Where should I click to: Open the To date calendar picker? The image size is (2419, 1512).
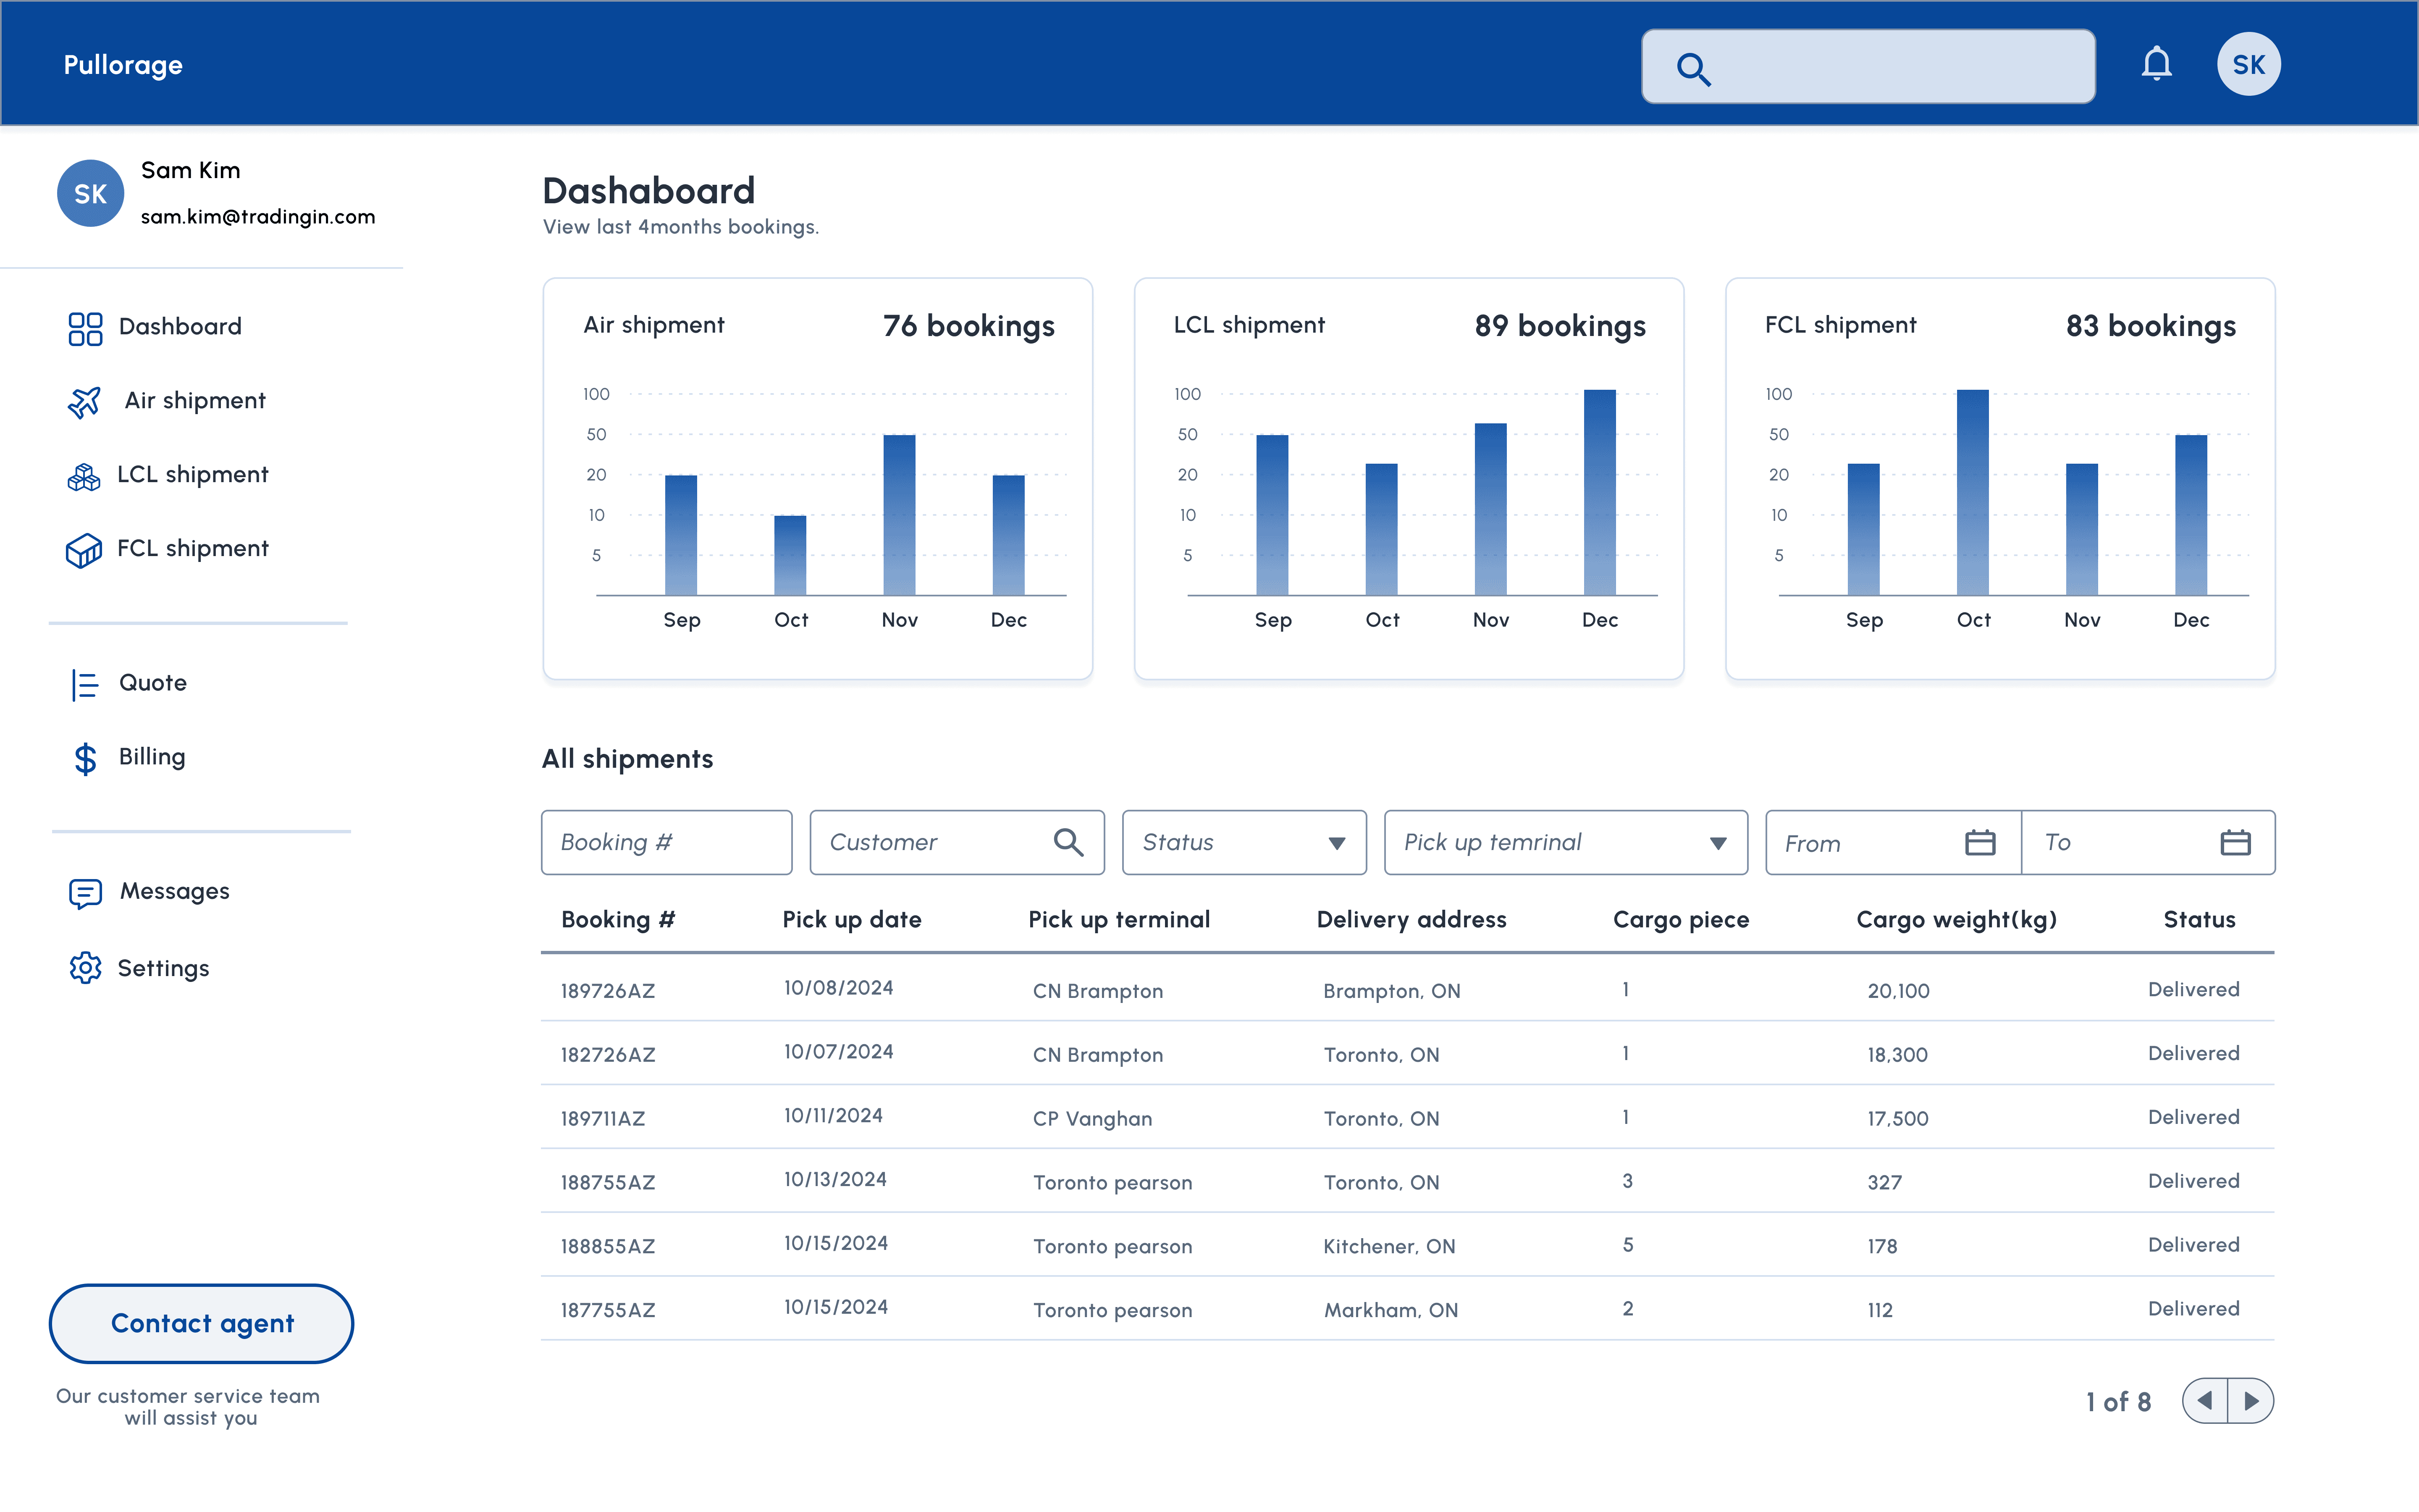2235,843
